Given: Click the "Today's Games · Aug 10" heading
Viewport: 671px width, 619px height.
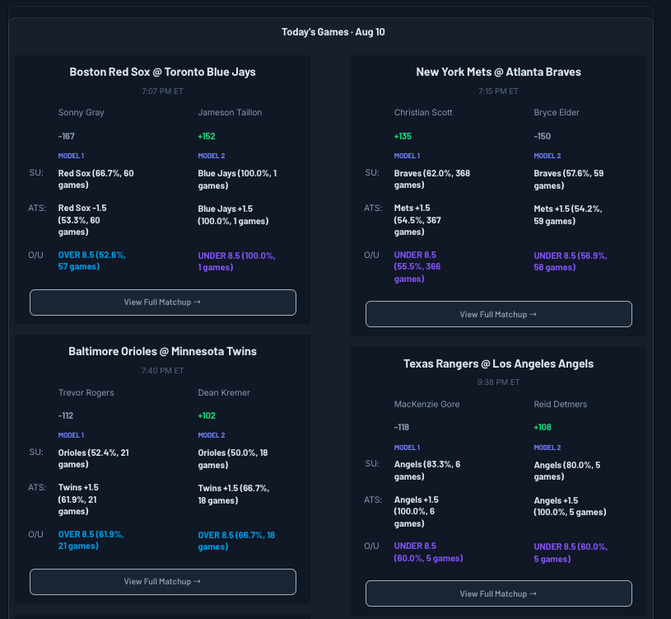Looking at the screenshot, I should click(333, 32).
